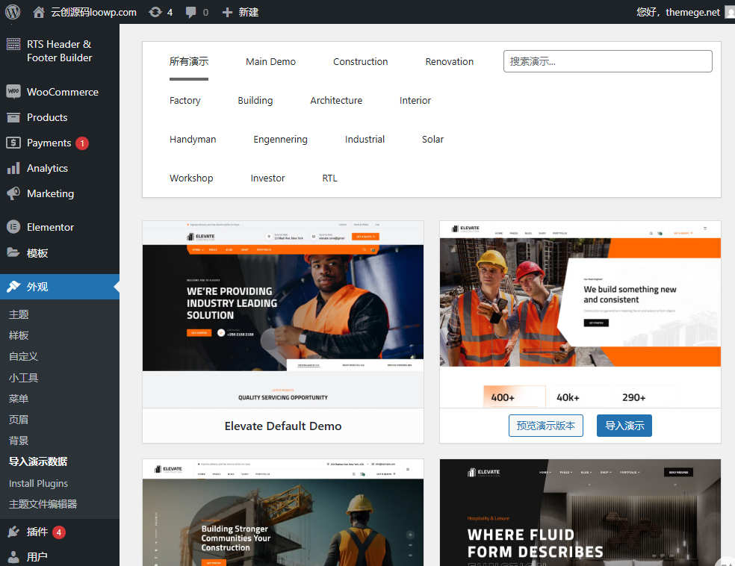The width and height of the screenshot is (735, 566).
Task: Click the 预览演示版本 button
Action: (x=545, y=426)
